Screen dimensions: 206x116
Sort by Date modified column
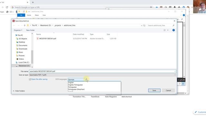pos(79,34)
